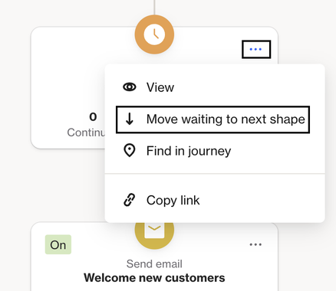Image resolution: width=336 pixels, height=291 pixels.
Task: Toggle the green On status badge
Action: pos(58,244)
